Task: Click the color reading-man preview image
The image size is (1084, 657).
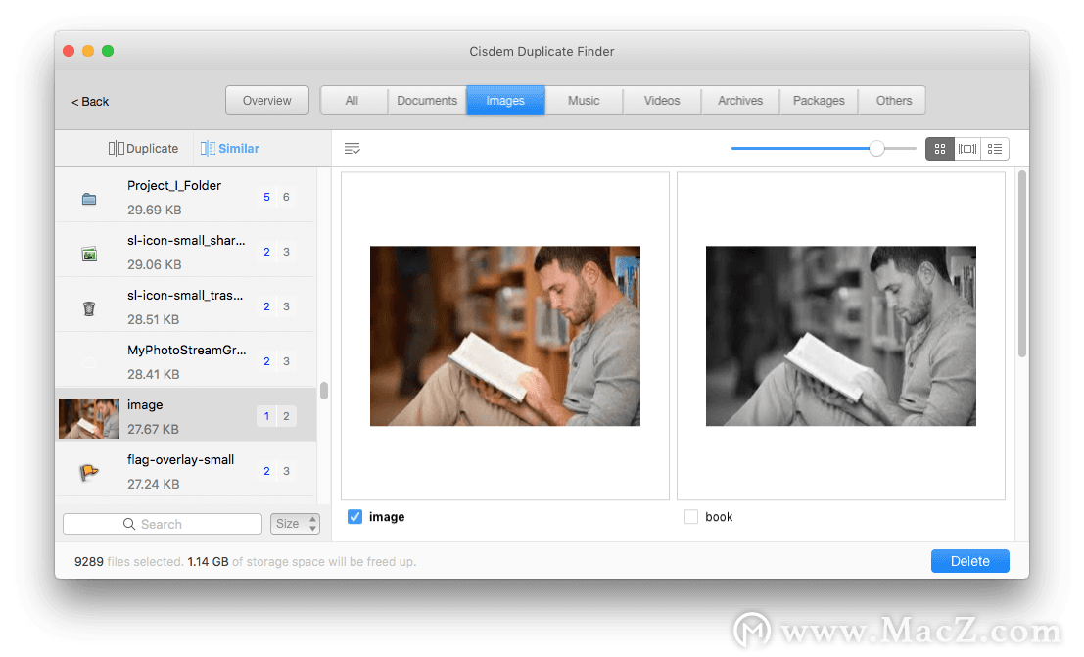Action: 504,336
